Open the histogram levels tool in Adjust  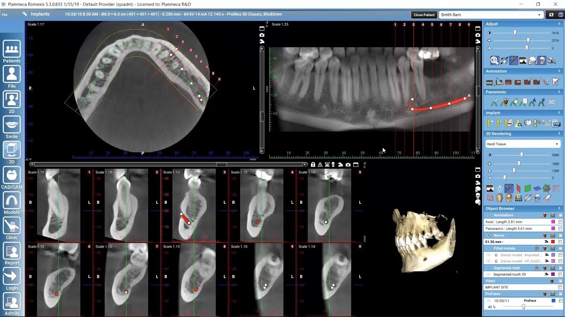point(523,61)
